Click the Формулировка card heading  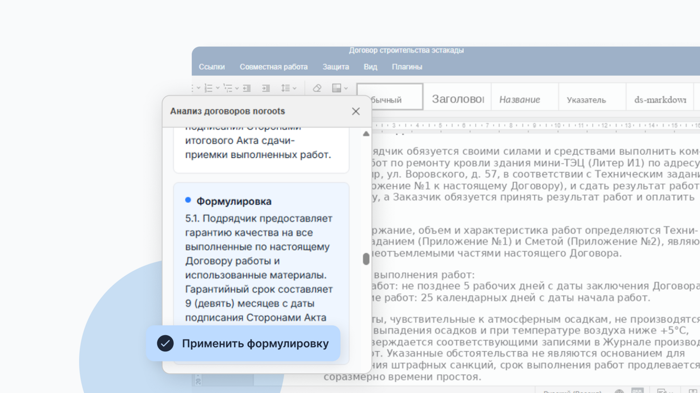coord(234,201)
